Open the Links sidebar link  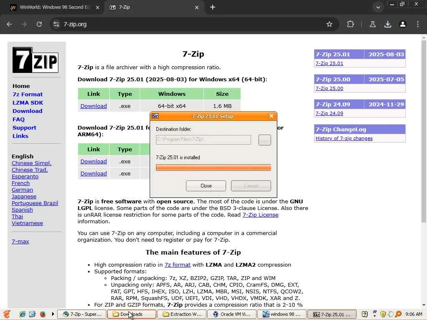click(20, 136)
